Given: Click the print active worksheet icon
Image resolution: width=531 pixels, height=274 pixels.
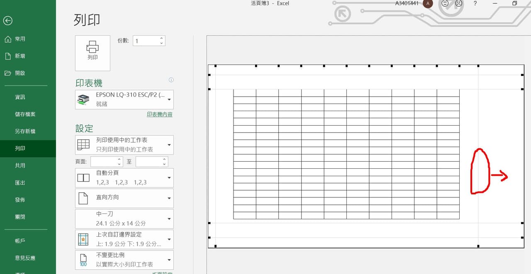Looking at the screenshot, I should pyautogui.click(x=83, y=144).
